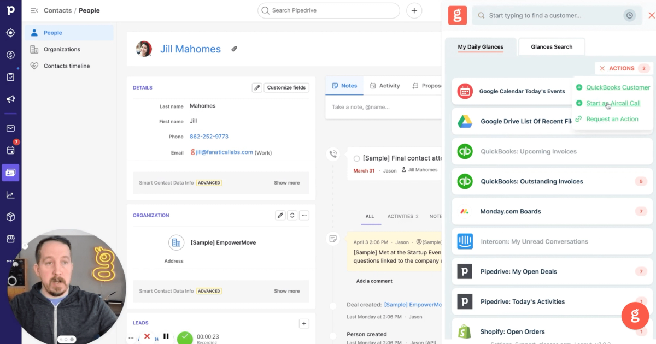Open Monday.com Boards glance
Image resolution: width=656 pixels, height=344 pixels.
click(x=552, y=211)
